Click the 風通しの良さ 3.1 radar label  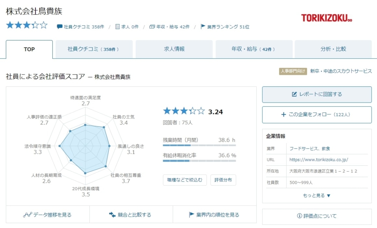pyautogui.click(x=131, y=149)
